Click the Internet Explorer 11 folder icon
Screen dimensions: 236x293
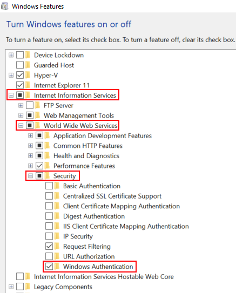pyautogui.click(x=28, y=85)
